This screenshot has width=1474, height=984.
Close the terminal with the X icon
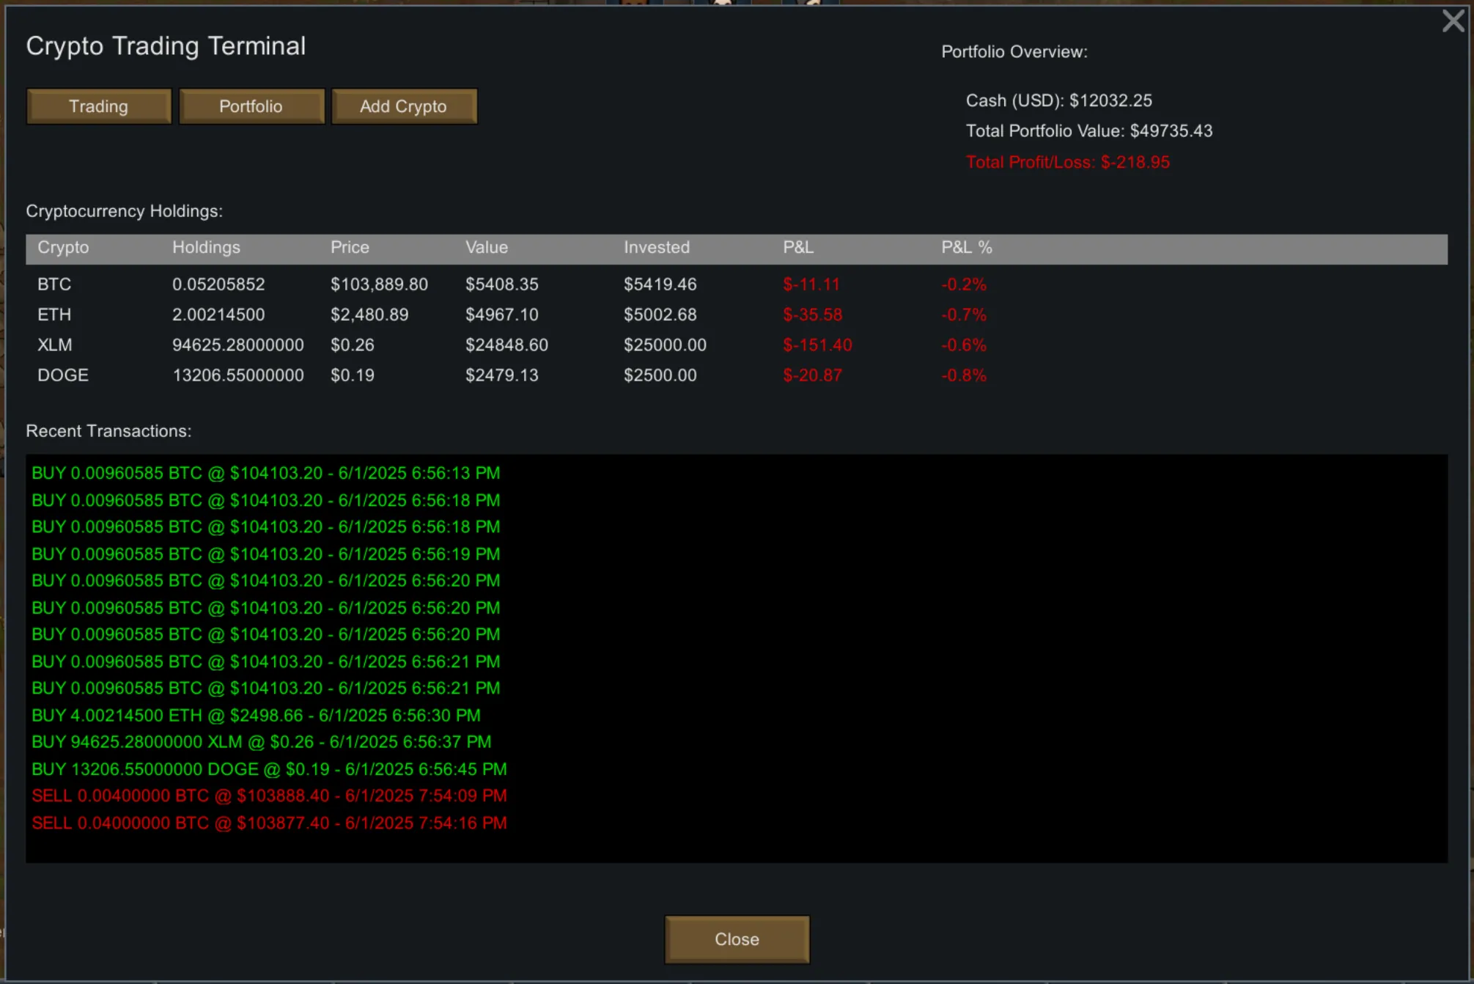point(1452,21)
